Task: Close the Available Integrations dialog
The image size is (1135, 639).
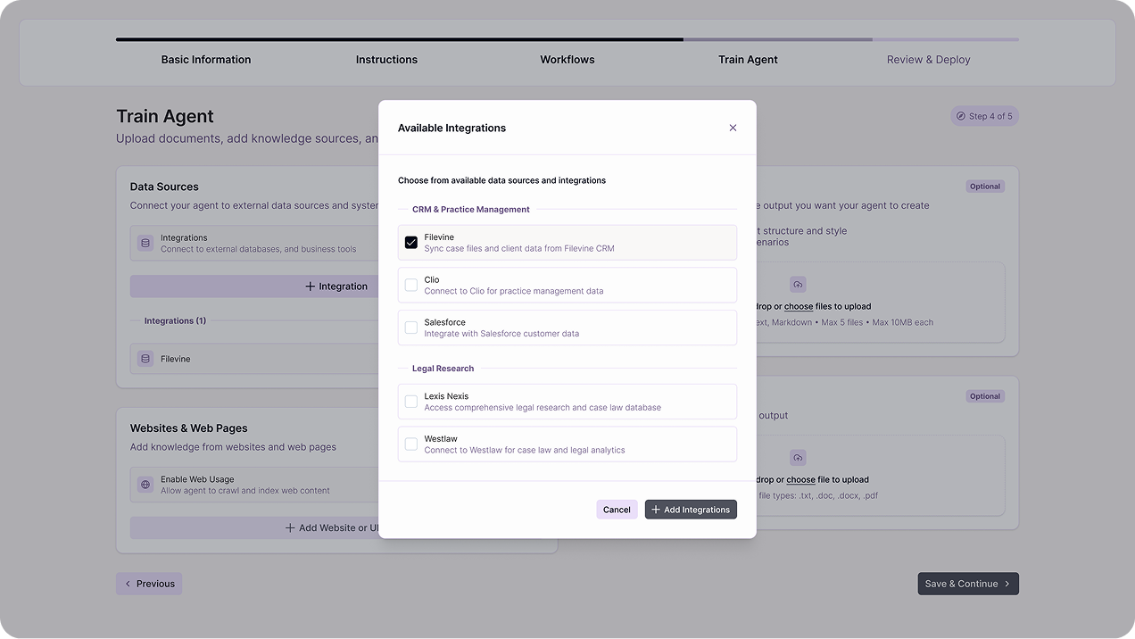Action: coord(733,128)
